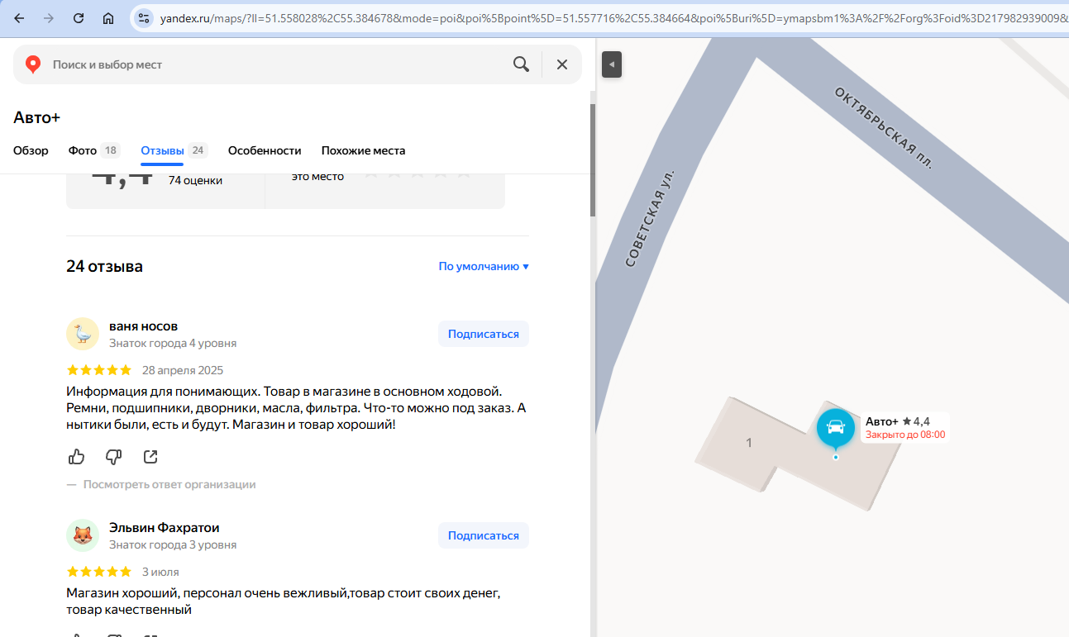
Task: Open Эльвин Фахратои's fox avatar
Action: (83, 535)
